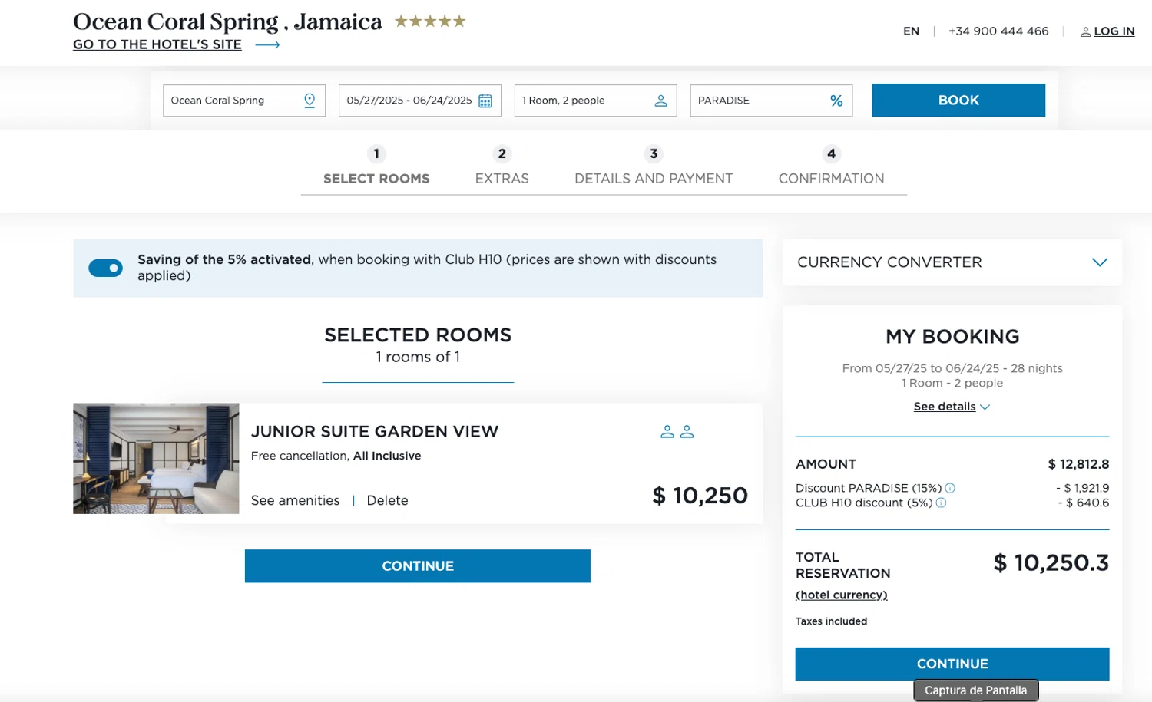Viewport: 1152px width, 702px height.
Task: Expand See details in My Booking
Action: (x=952, y=407)
